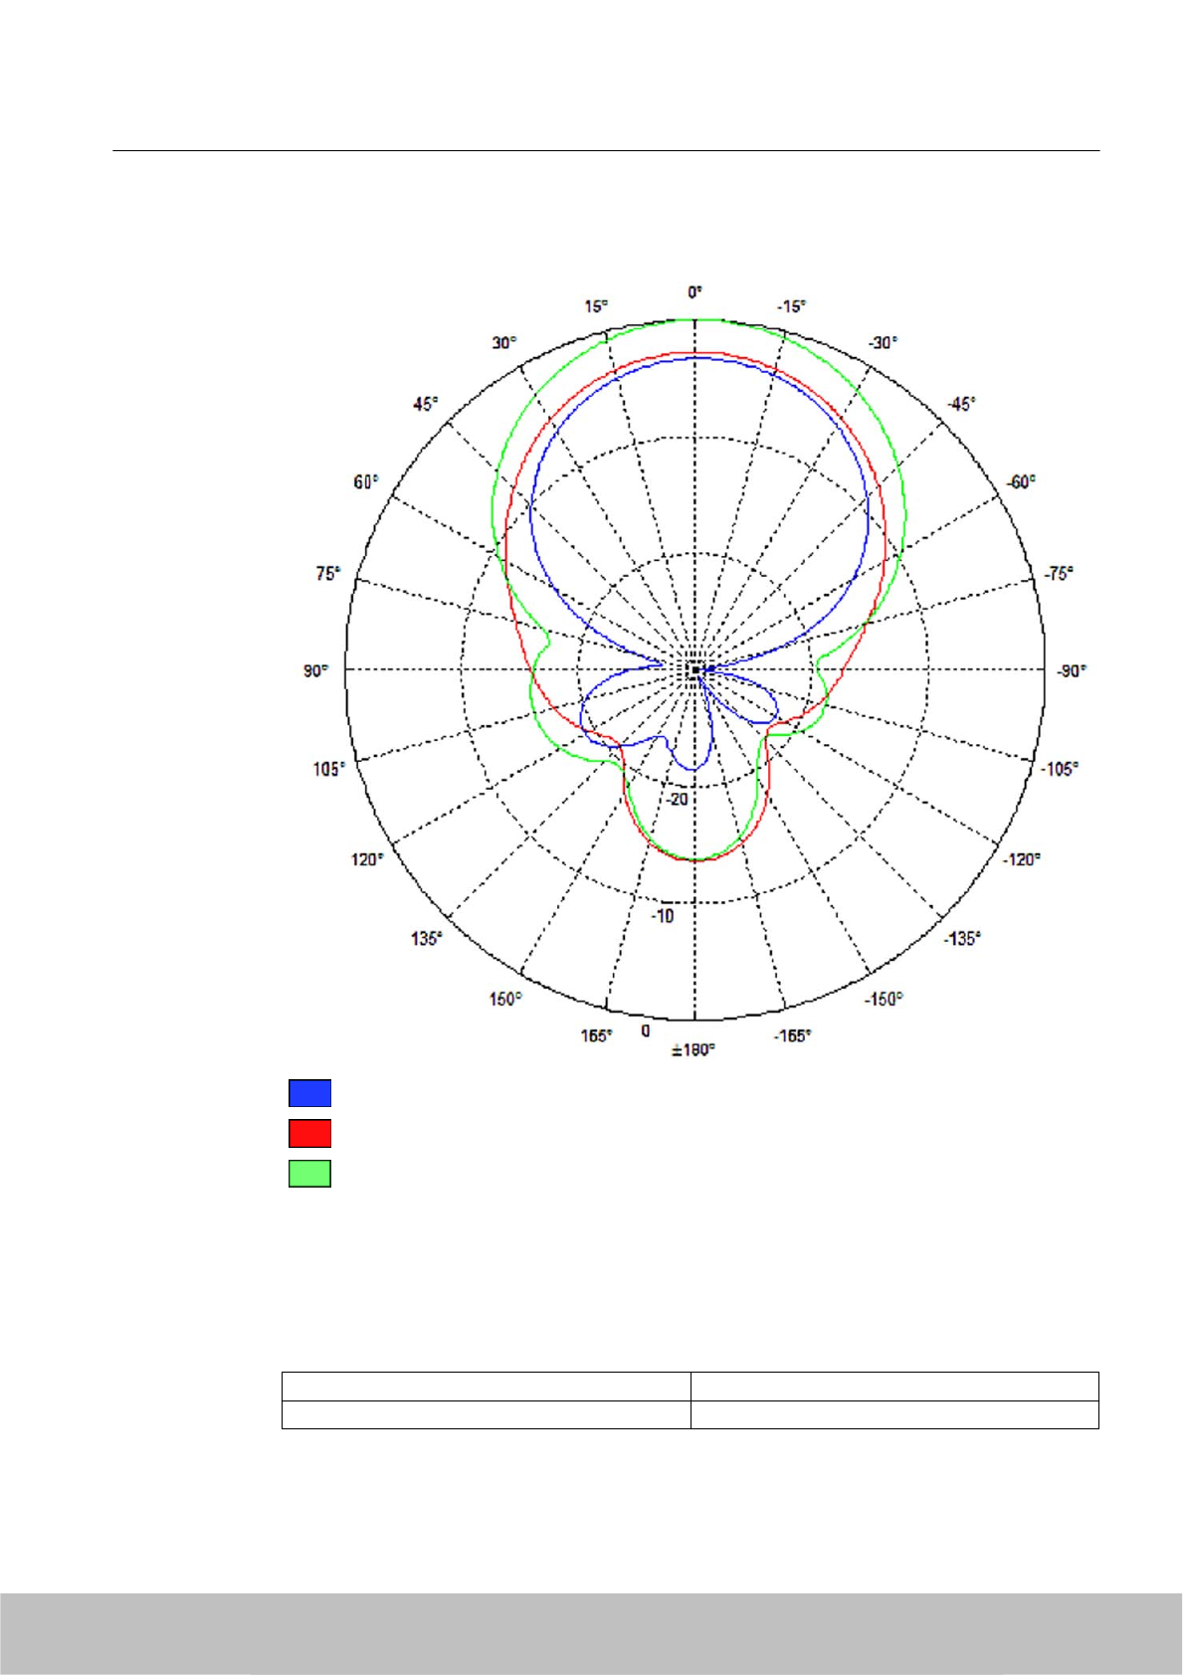Viewport: 1185px width, 1675px height.
Task: Click the -60° angle label
Action: pos(1022,482)
